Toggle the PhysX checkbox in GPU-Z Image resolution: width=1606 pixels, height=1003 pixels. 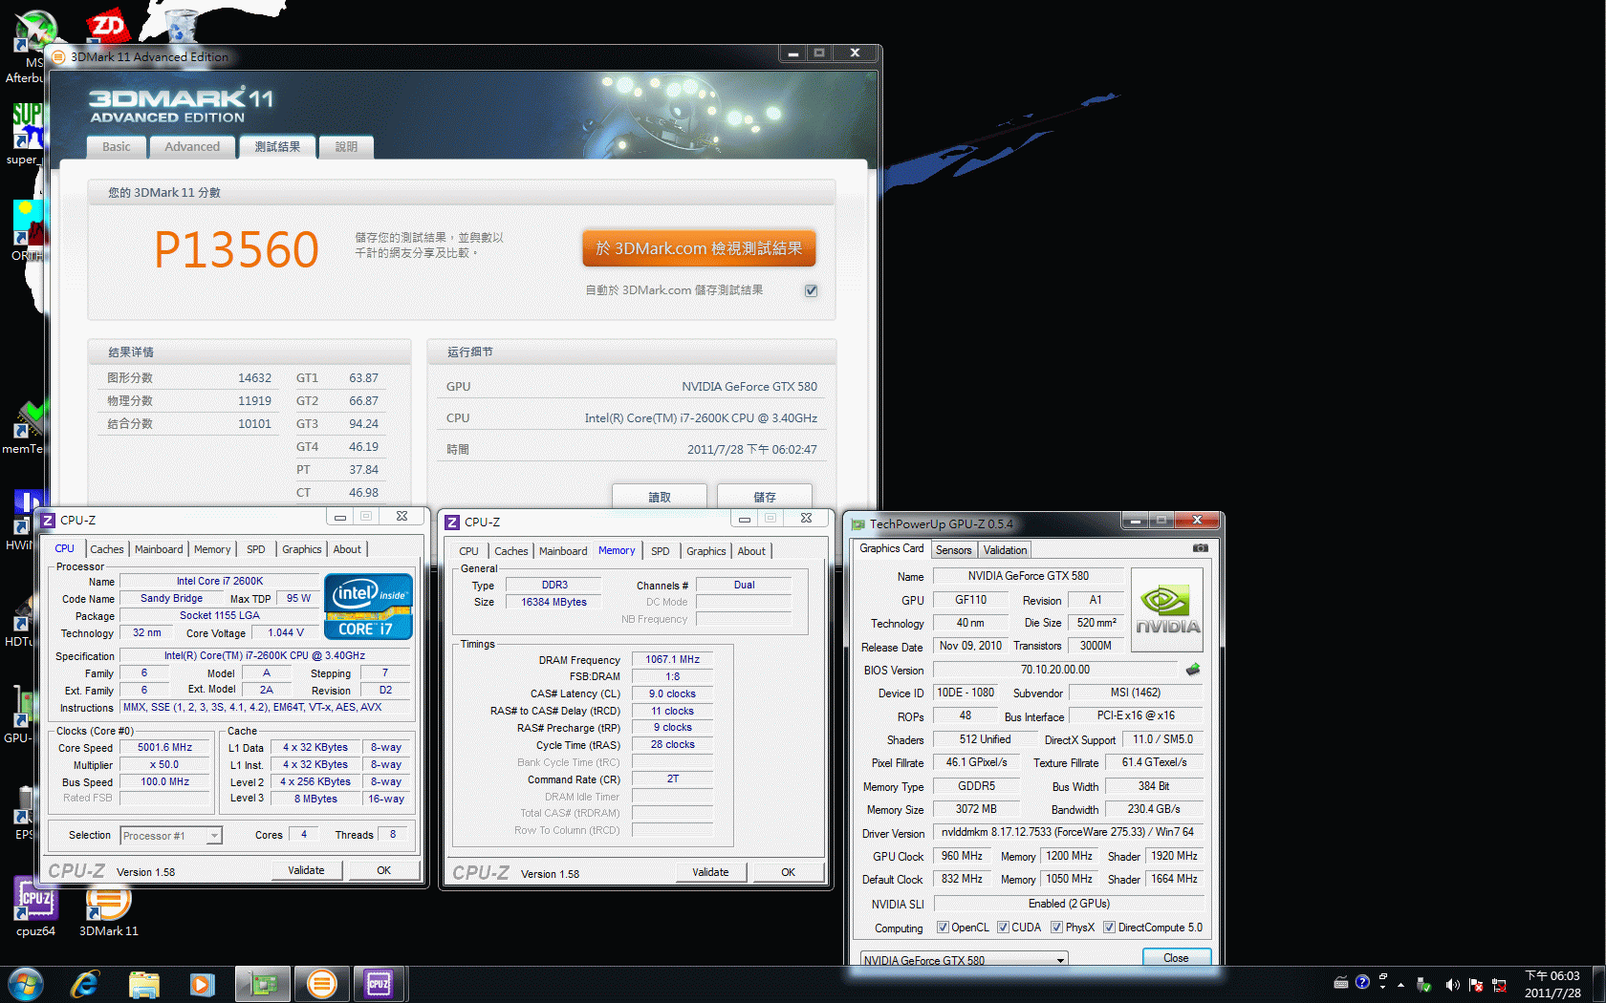[x=1056, y=927]
